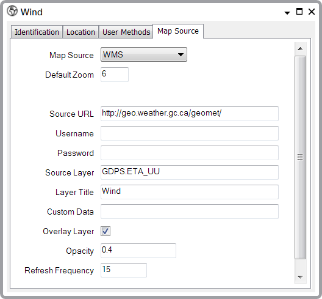The width and height of the screenshot is (322, 299).
Task: Maximize the Wind panel
Action: [x=299, y=12]
